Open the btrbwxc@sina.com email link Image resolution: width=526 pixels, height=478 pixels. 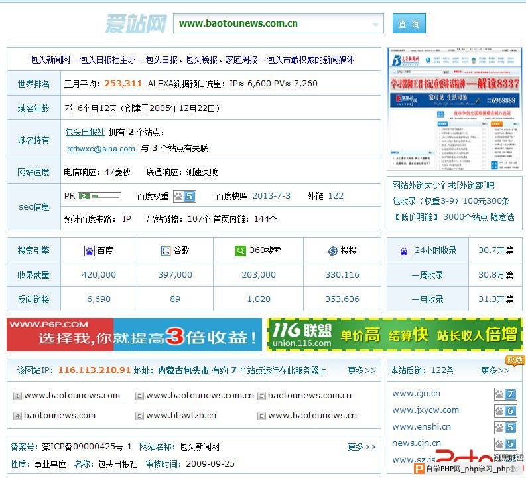pyautogui.click(x=101, y=149)
